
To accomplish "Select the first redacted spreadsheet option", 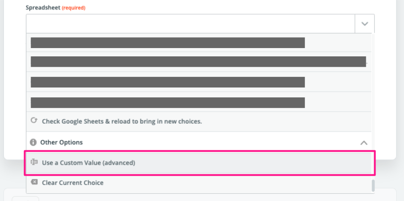I will pyautogui.click(x=167, y=43).
